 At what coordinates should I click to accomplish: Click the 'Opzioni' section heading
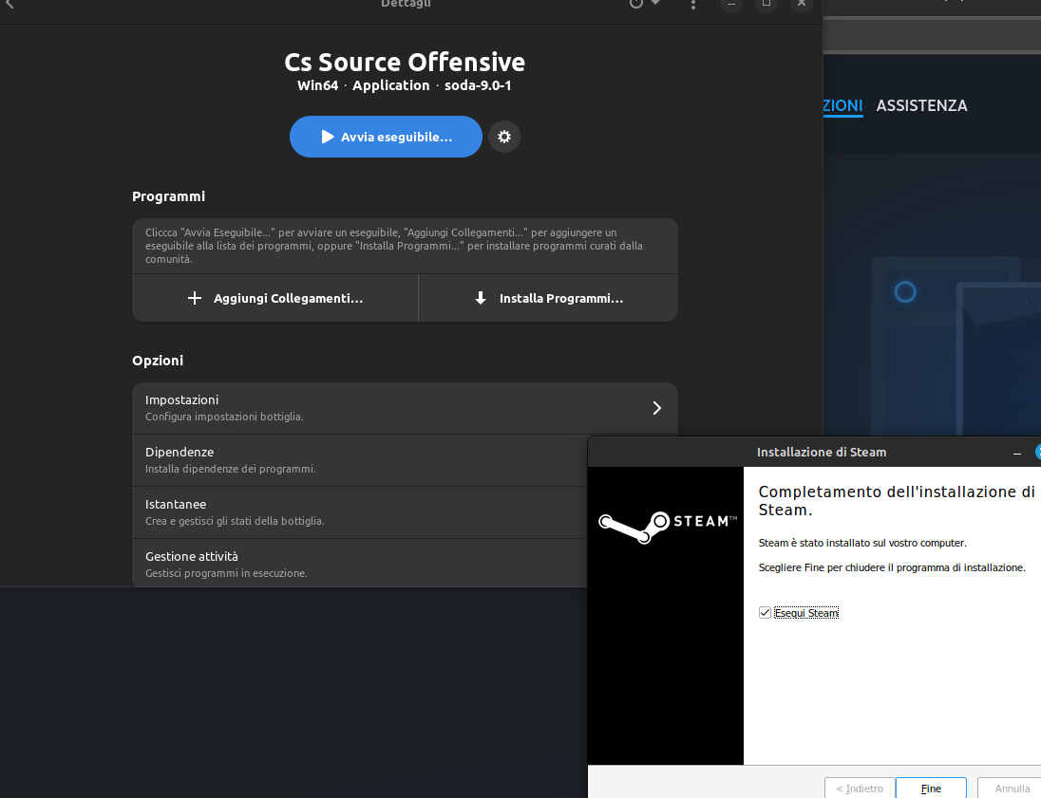tap(158, 361)
